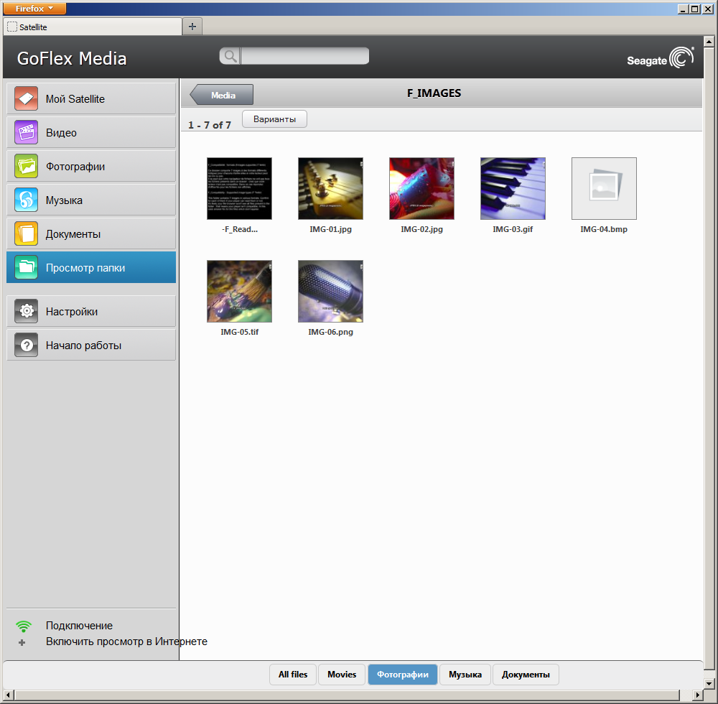Click the Seagate logo
The width and height of the screenshot is (718, 704).
tap(661, 59)
